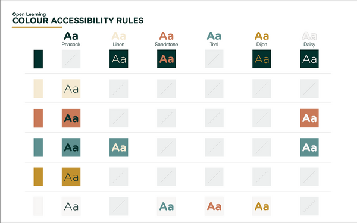Click Dijon text on Peacock background tile
The image size is (357, 223).
point(262,59)
